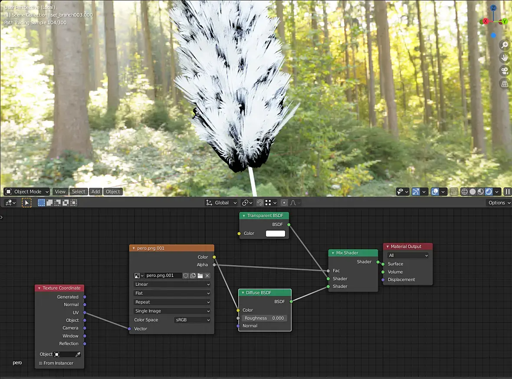The width and height of the screenshot is (512, 379).
Task: Open the Single Image source dropdown
Action: coord(172,311)
